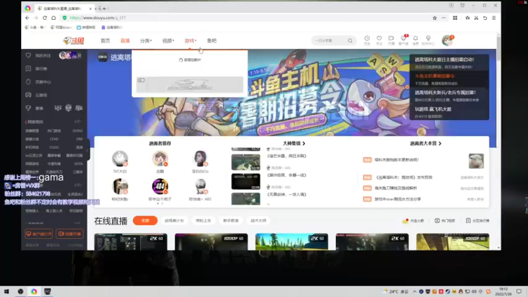
Task: Select the 战场美少女 filter pill
Action: pos(174,220)
